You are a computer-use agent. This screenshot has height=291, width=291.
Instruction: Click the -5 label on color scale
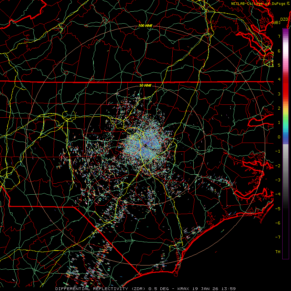(278, 209)
